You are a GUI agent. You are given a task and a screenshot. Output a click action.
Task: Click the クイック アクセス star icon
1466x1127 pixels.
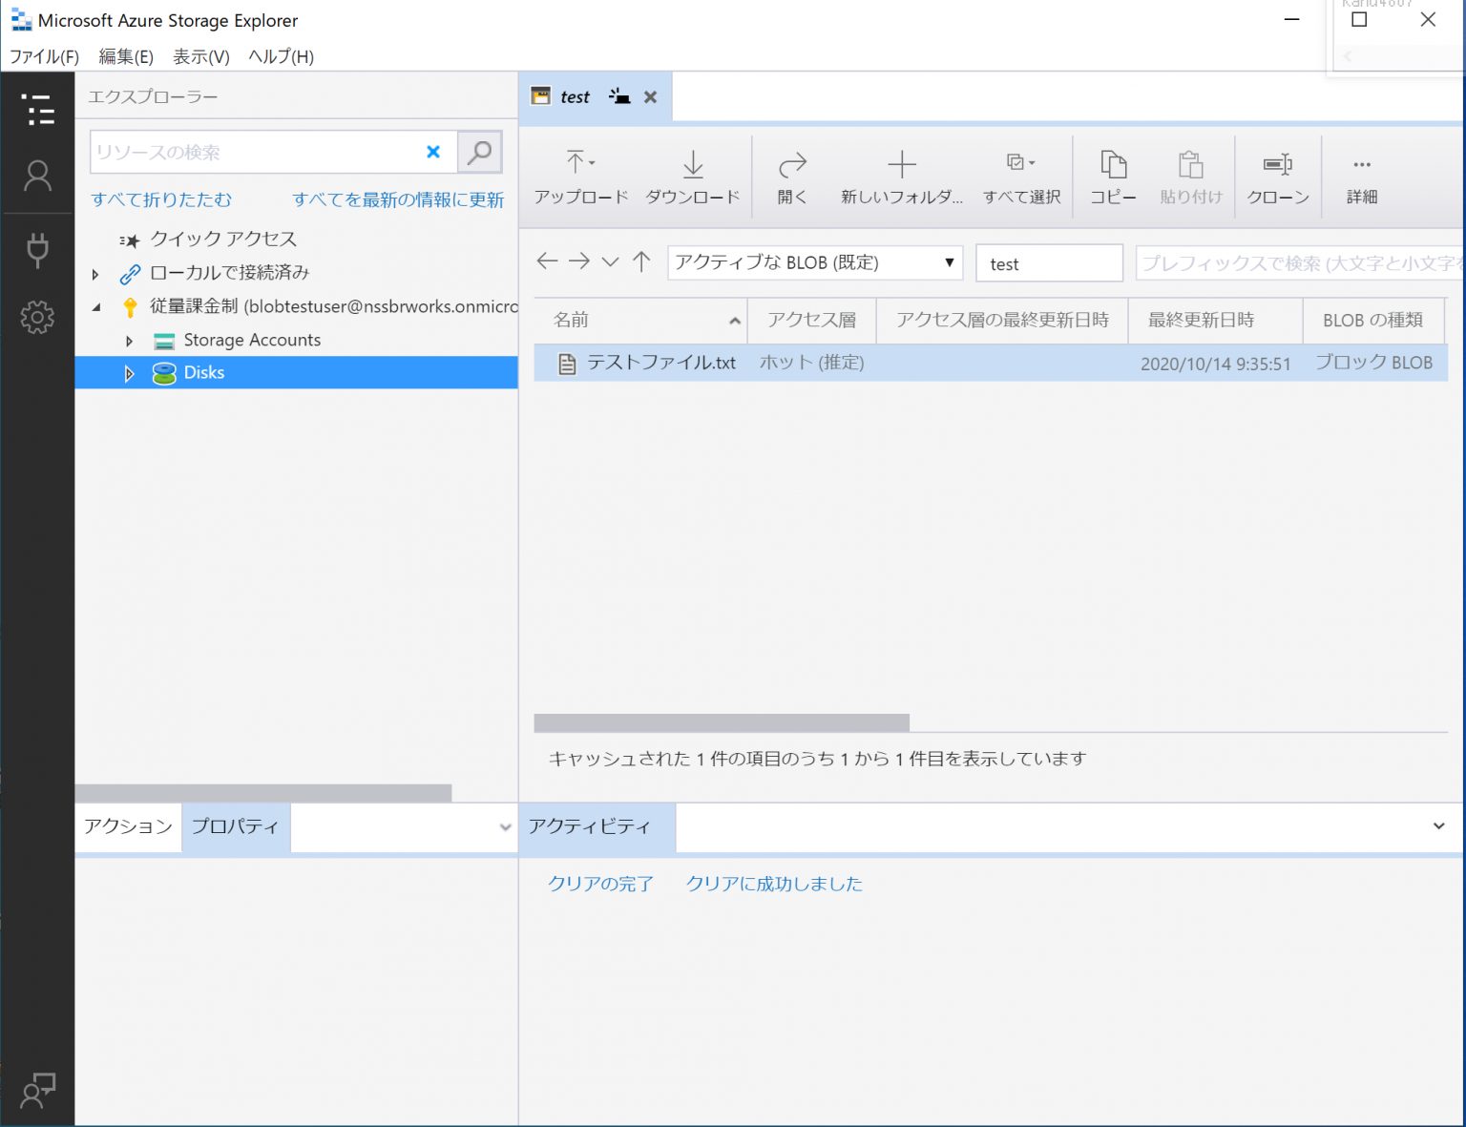pos(130,240)
